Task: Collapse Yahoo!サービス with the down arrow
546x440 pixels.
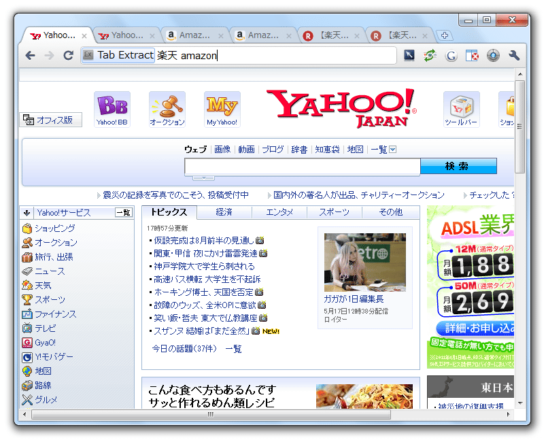Action: (x=27, y=212)
